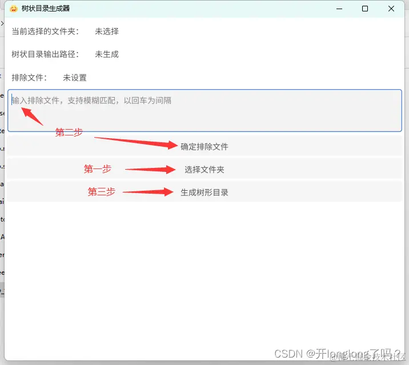The image size is (409, 365).
Task: Click the app icon in title bar
Action: (13, 9)
